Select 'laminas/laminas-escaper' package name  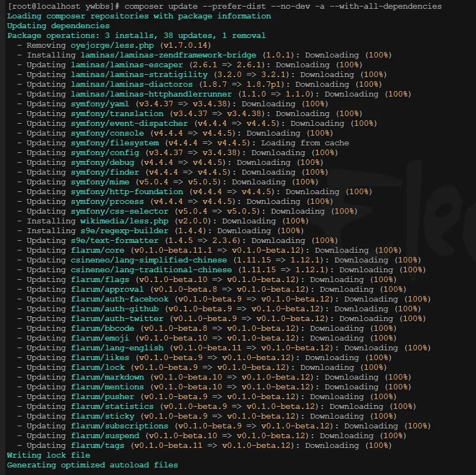click(x=127, y=65)
